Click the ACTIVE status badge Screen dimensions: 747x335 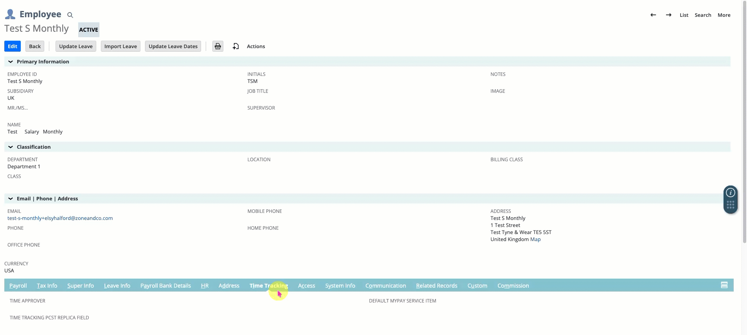89,30
